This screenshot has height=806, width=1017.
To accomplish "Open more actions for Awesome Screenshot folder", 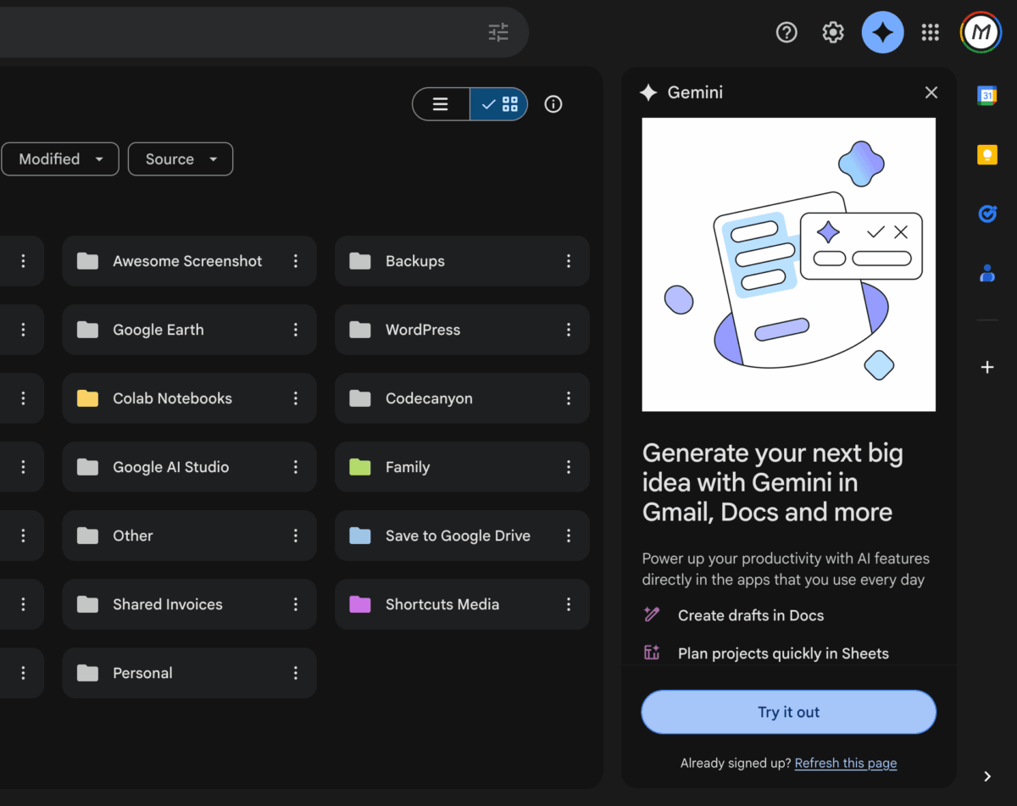I will click(x=296, y=261).
